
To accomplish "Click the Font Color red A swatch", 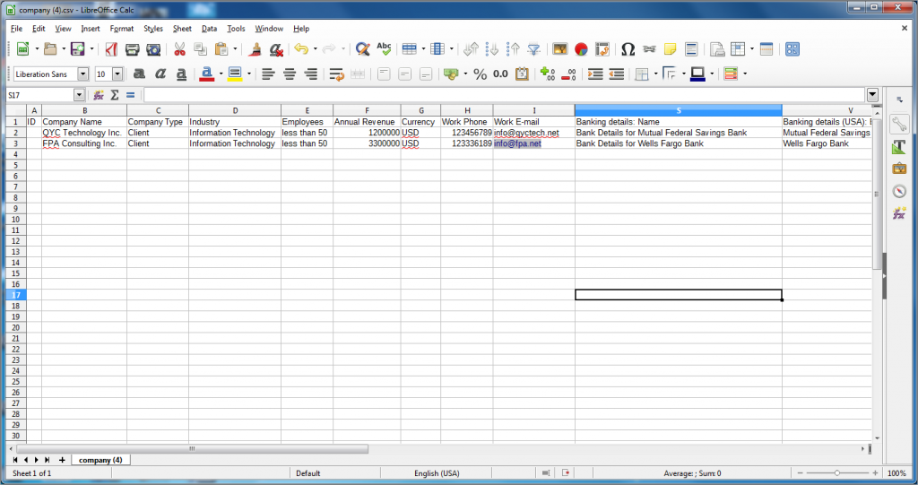I will pos(207,74).
